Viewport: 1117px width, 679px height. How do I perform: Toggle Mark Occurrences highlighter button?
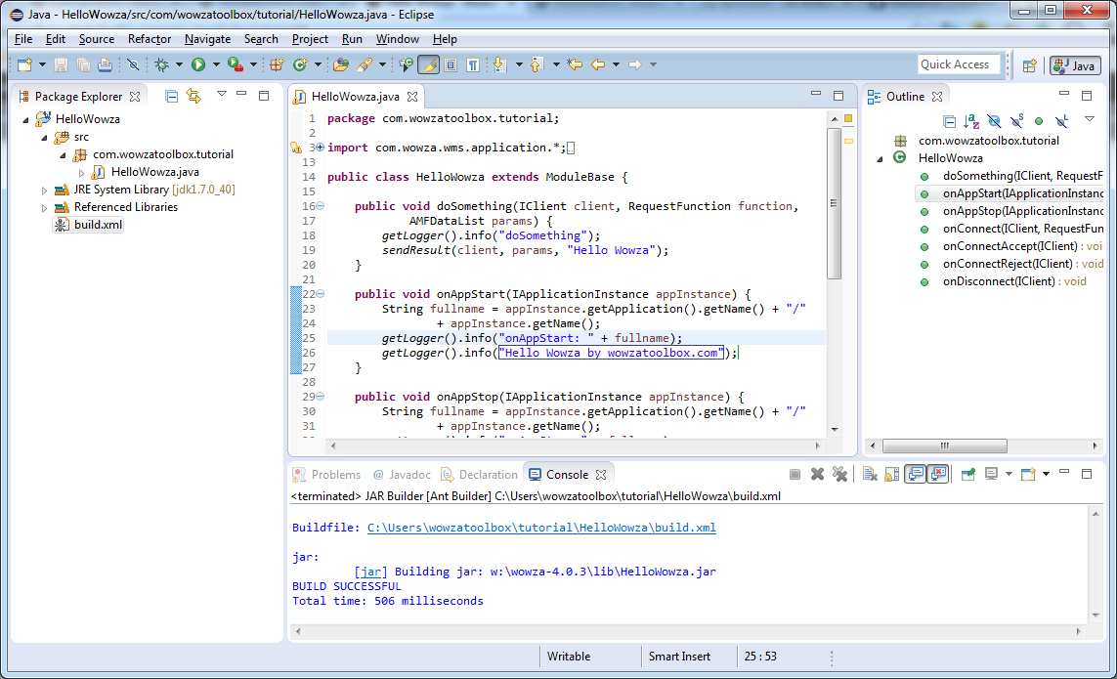(x=428, y=64)
